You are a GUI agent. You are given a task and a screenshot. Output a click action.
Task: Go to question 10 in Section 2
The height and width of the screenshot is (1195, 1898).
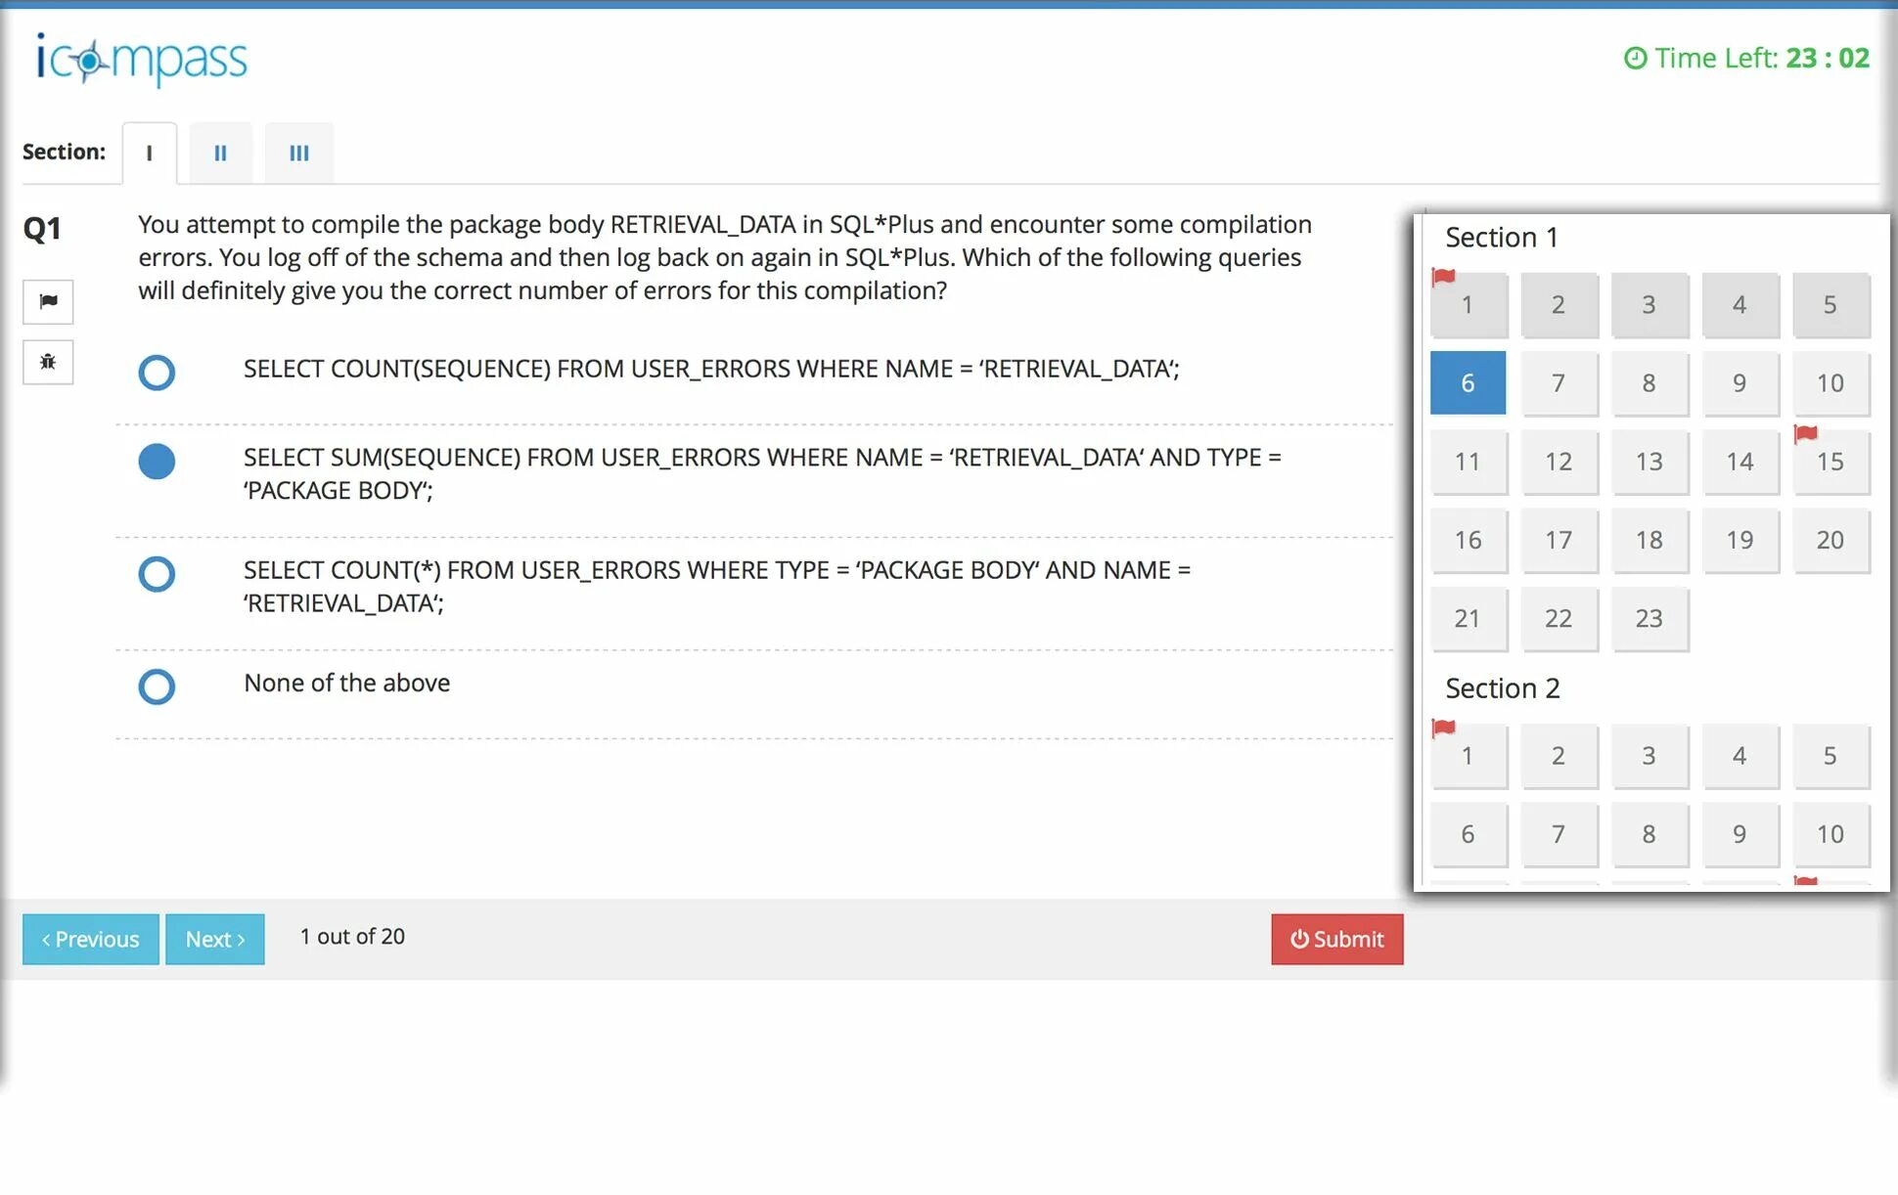1830,834
